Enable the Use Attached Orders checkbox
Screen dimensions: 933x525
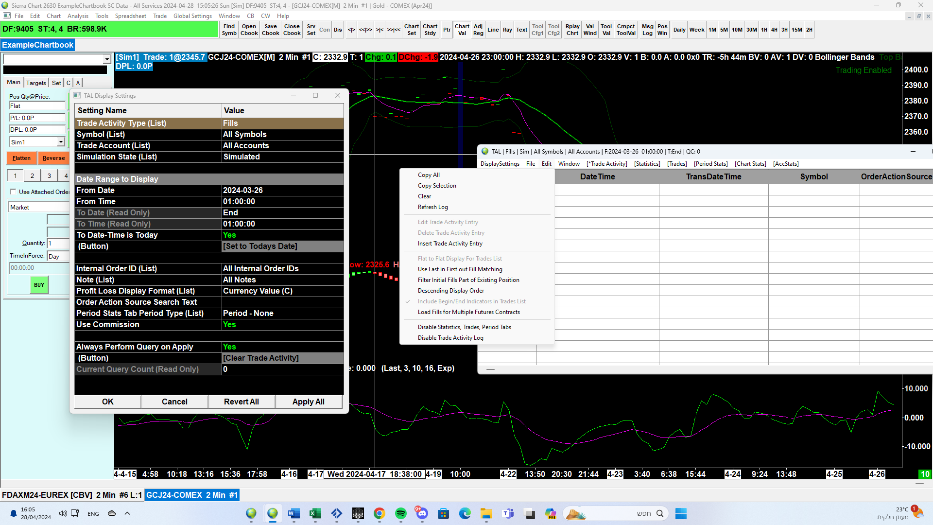[x=13, y=192]
